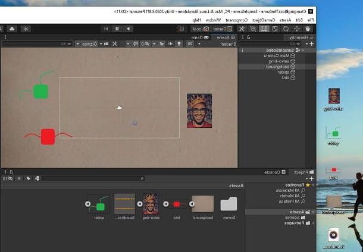This screenshot has height=252, width=363.
Task: Toggle 2D view mode in Scene
Action: 190,44
